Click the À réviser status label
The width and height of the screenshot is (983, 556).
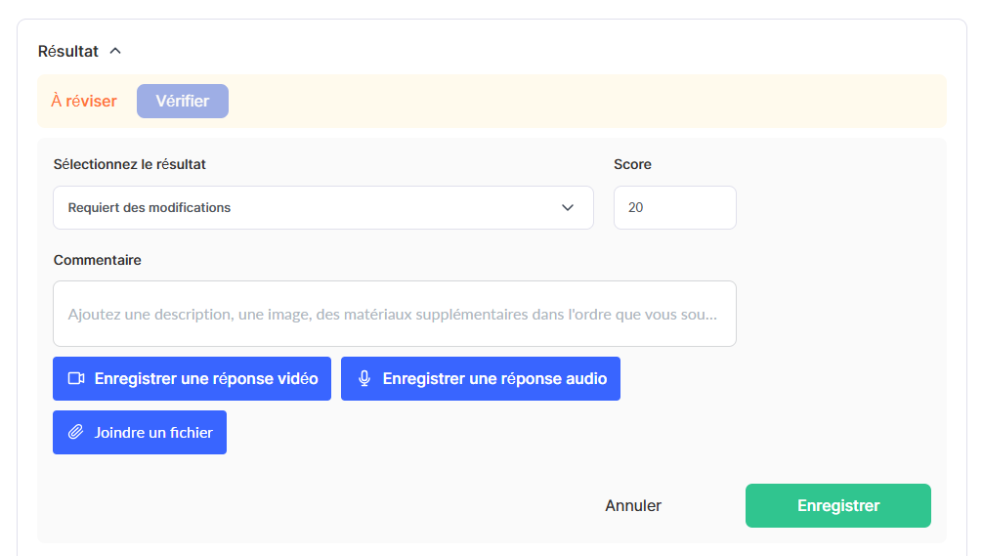click(x=84, y=101)
